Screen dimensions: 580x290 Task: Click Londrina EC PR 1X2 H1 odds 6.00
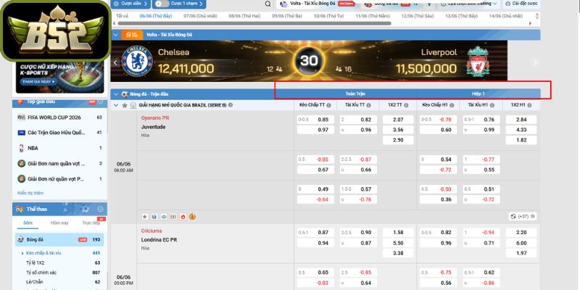521,243
